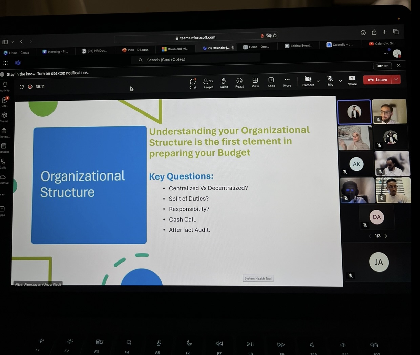
Task: Select the Calendly - J... browser tab
Action: tap(339, 45)
